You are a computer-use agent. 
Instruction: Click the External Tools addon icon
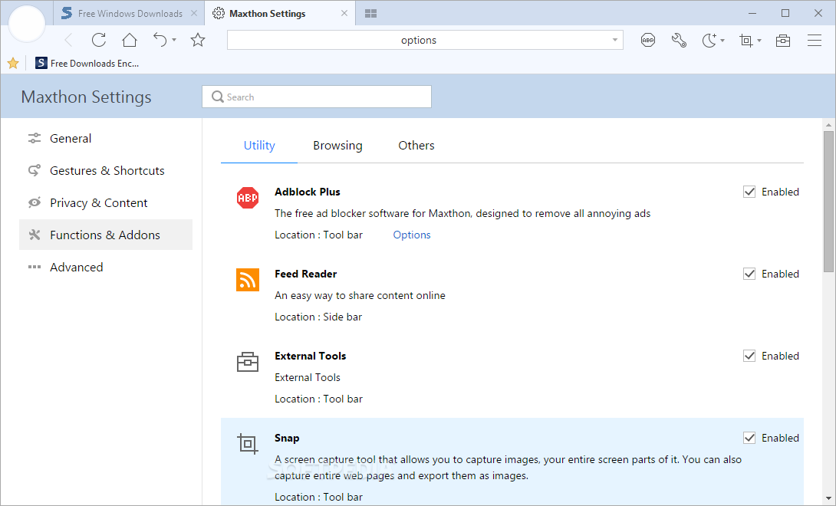click(248, 362)
